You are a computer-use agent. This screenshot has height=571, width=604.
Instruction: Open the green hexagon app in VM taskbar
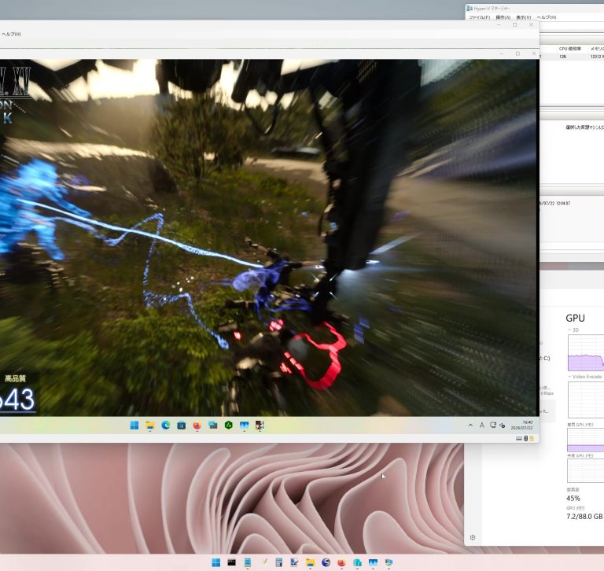tap(228, 425)
